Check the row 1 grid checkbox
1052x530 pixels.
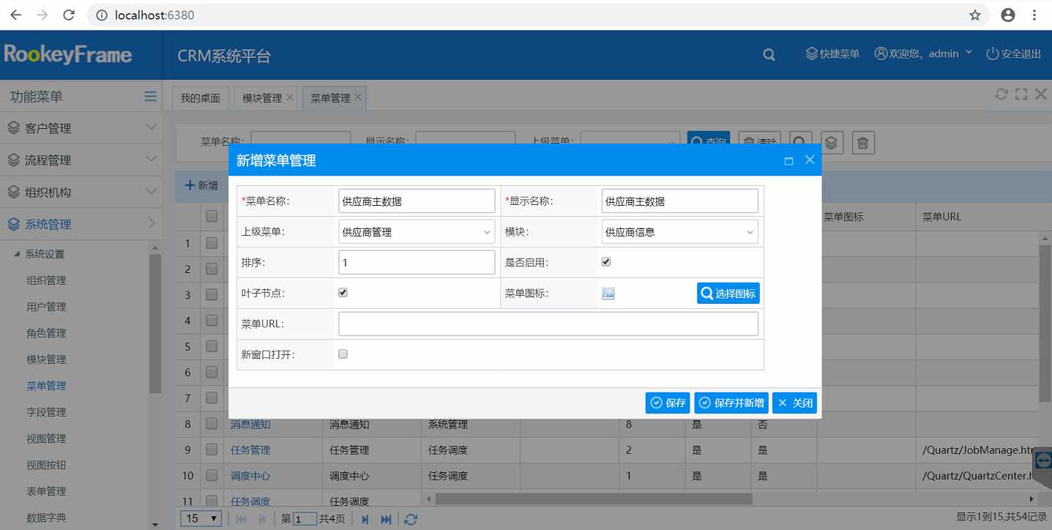pos(212,242)
